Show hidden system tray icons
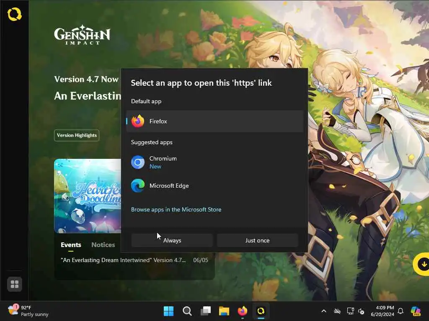The image size is (429, 321). [324, 311]
